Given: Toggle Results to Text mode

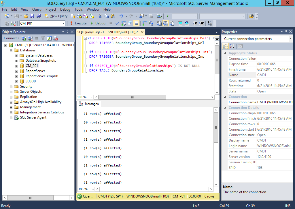Looking at the screenshot, I should (x=159, y=24).
